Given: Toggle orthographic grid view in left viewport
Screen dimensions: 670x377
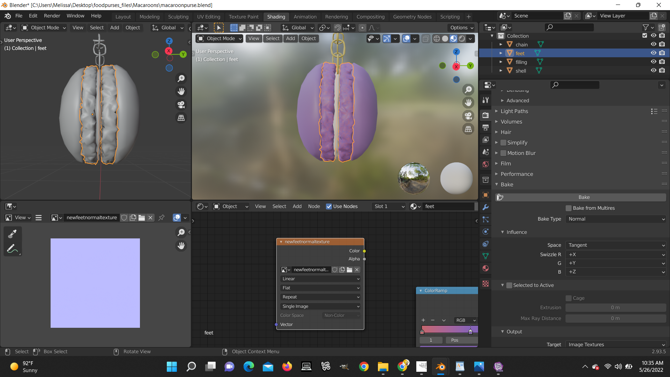Looking at the screenshot, I should point(181,118).
